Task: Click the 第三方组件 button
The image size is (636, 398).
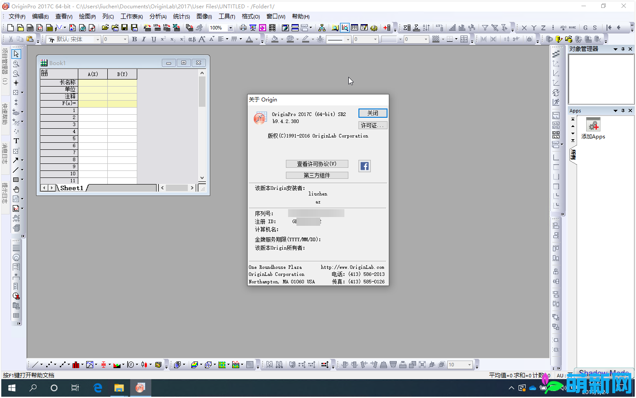Action: (317, 175)
